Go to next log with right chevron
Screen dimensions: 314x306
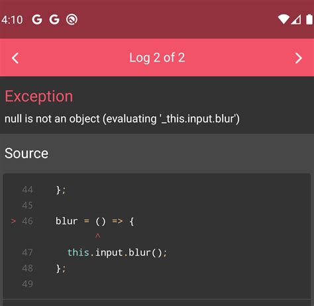pyautogui.click(x=298, y=58)
